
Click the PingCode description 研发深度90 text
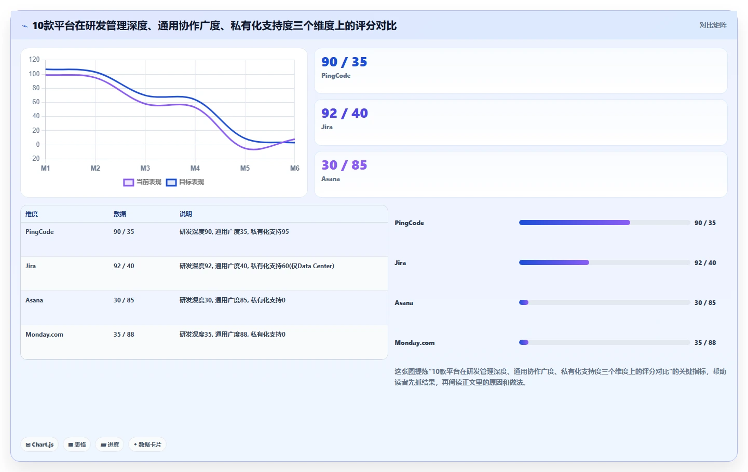234,232
